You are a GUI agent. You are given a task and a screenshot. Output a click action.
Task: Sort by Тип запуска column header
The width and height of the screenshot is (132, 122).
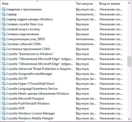[86, 4]
